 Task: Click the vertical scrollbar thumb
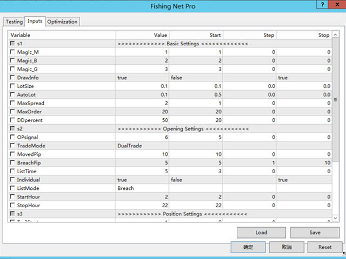coord(335,100)
